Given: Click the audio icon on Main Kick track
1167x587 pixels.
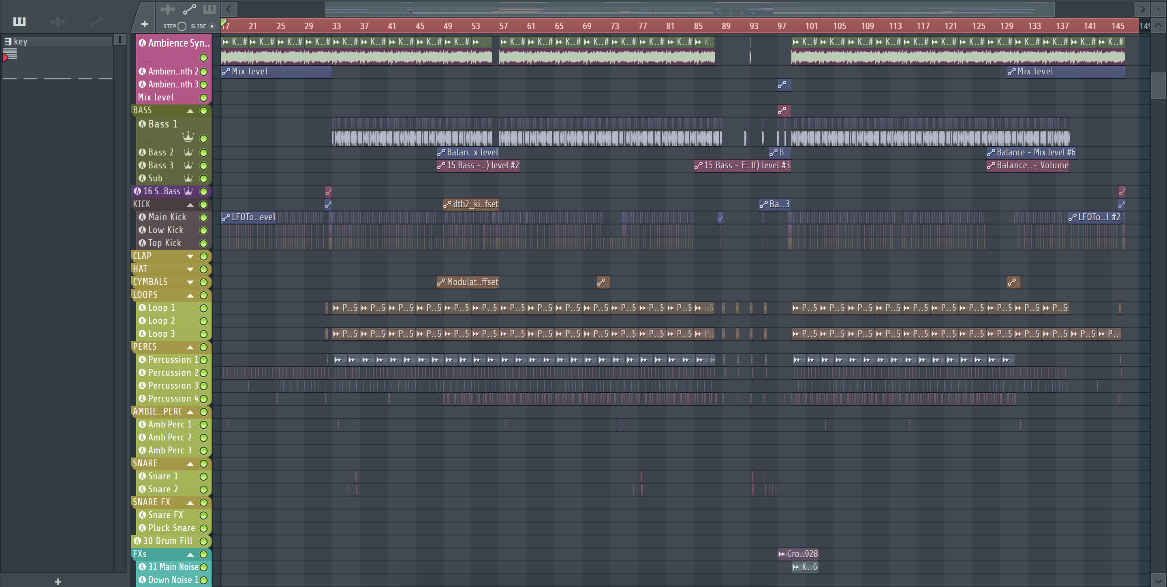Looking at the screenshot, I should (x=142, y=217).
